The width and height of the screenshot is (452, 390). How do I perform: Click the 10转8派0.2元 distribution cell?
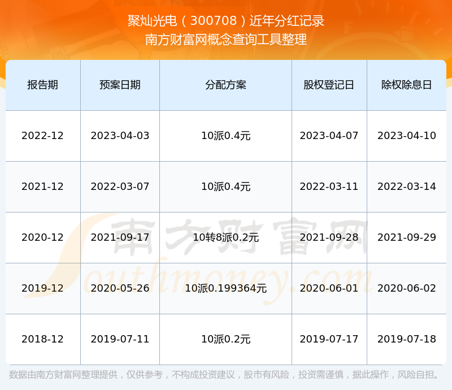(225, 237)
